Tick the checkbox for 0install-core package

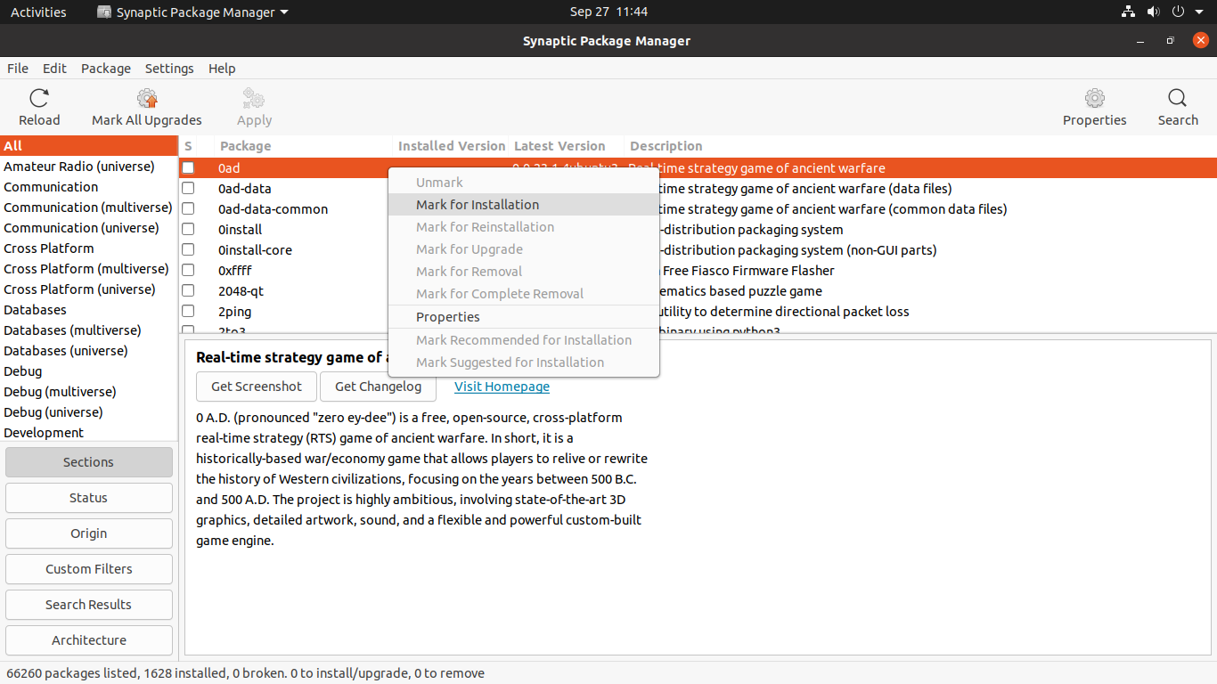[188, 249]
